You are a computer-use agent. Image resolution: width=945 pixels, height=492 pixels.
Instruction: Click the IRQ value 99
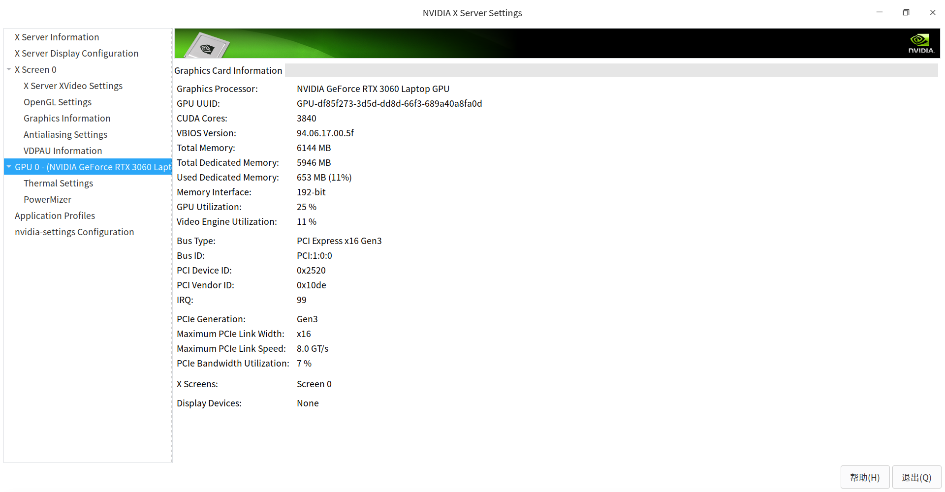[x=302, y=300]
